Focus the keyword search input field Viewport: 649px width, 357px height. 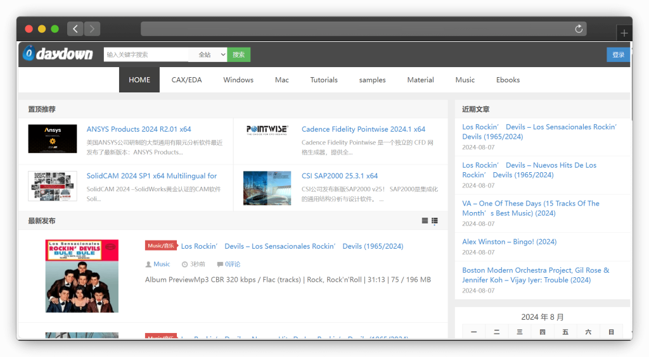pos(146,54)
